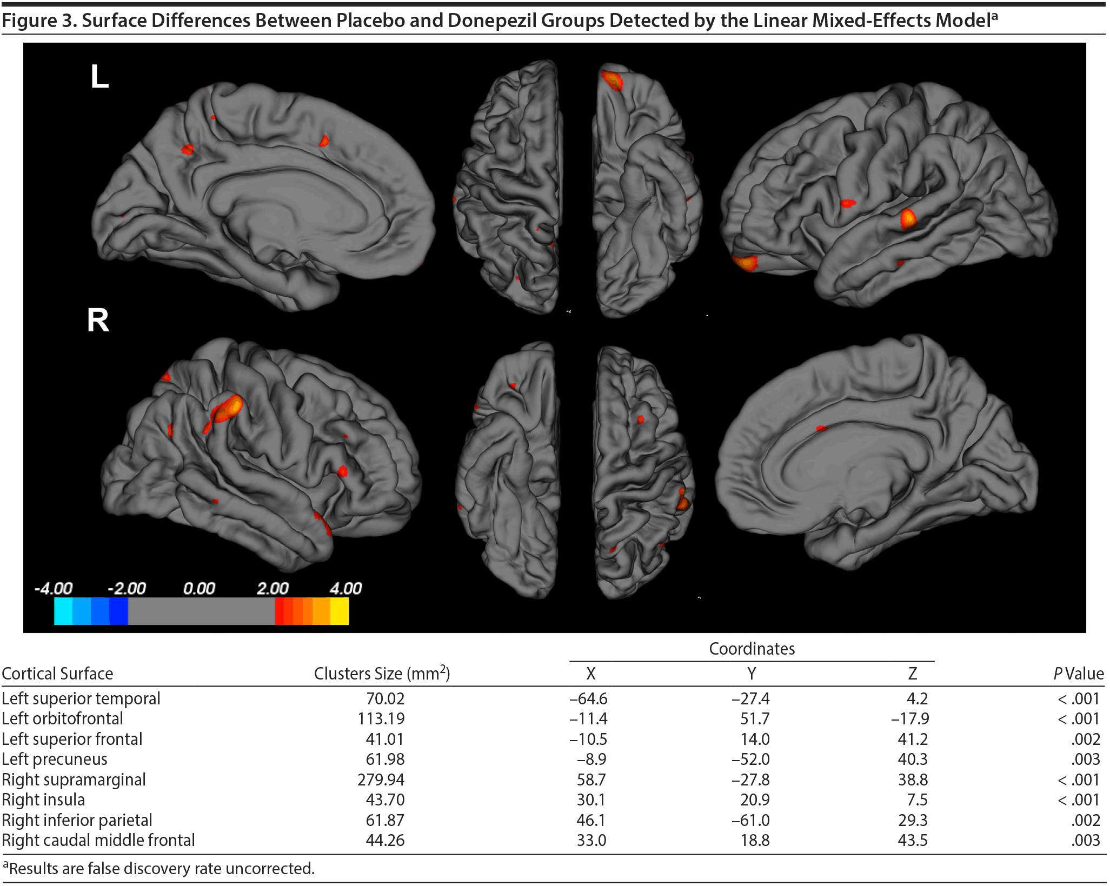Screen dimensions: 1110x886
Task: Select the Left orbitofrontal row label
Action: [62, 718]
